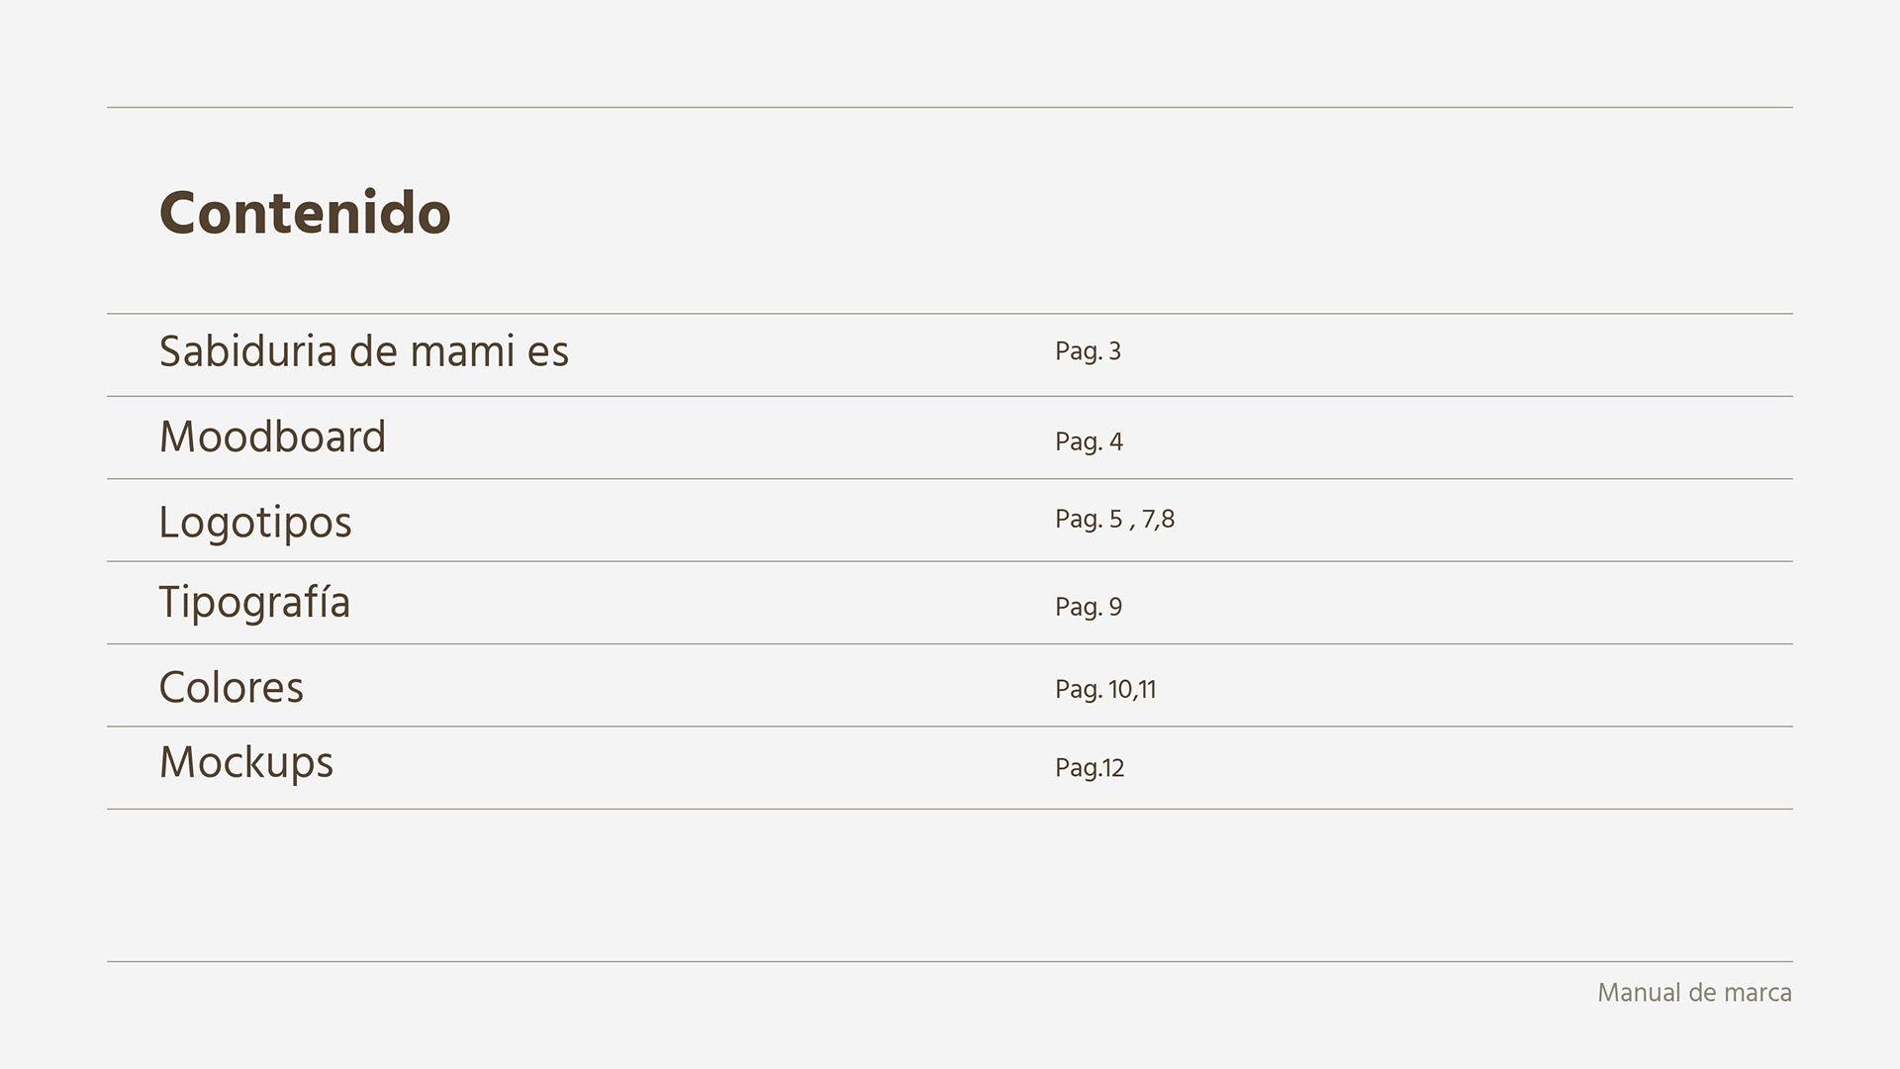Click the divider line between Sabiduria and Moodboard

950,396
